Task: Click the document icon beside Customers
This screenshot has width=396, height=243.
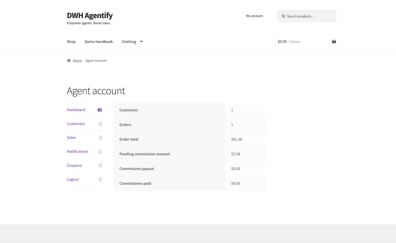Action: [x=100, y=124]
